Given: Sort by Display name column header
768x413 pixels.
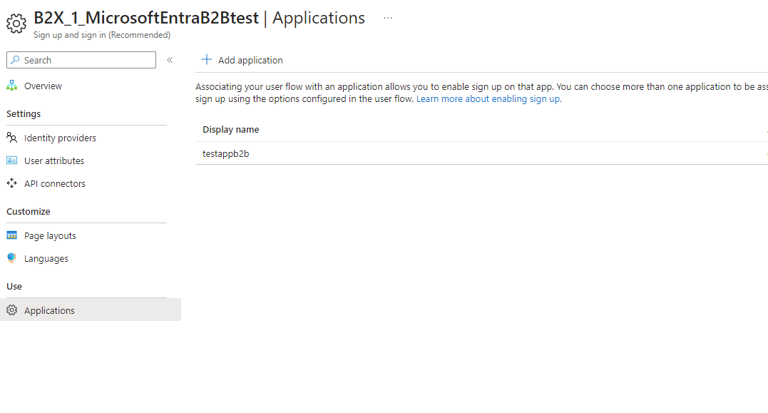Looking at the screenshot, I should coord(231,129).
